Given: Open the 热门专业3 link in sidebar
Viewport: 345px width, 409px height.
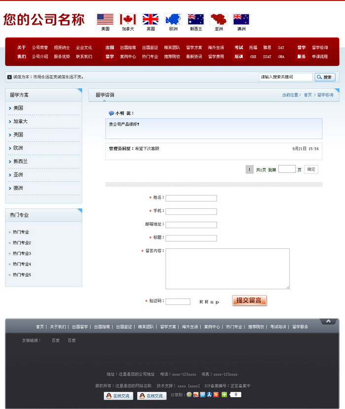Looking at the screenshot, I should point(22,253).
